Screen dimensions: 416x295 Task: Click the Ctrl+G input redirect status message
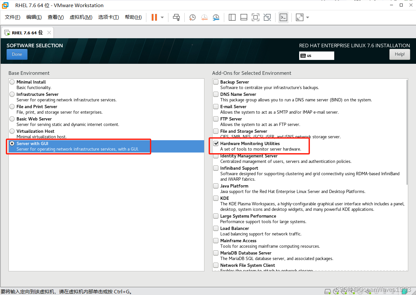tap(66, 291)
